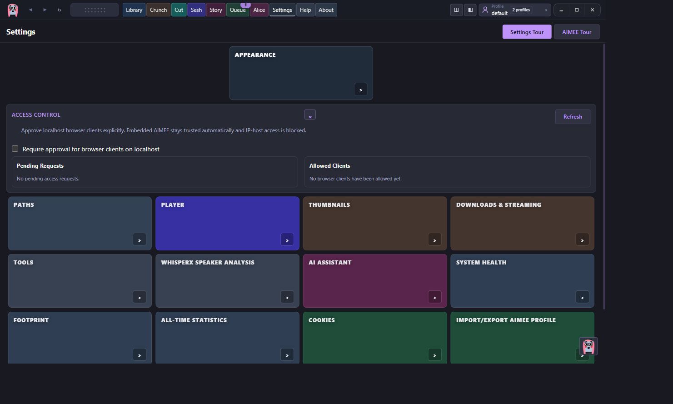This screenshot has height=404, width=673.
Task: Click the ACCESS CONTROL heading
Action: [x=36, y=115]
